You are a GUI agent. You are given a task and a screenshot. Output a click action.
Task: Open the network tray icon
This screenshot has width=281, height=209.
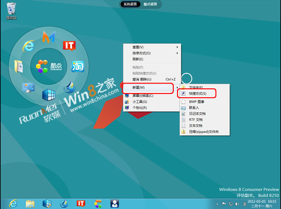[x=230, y=204]
